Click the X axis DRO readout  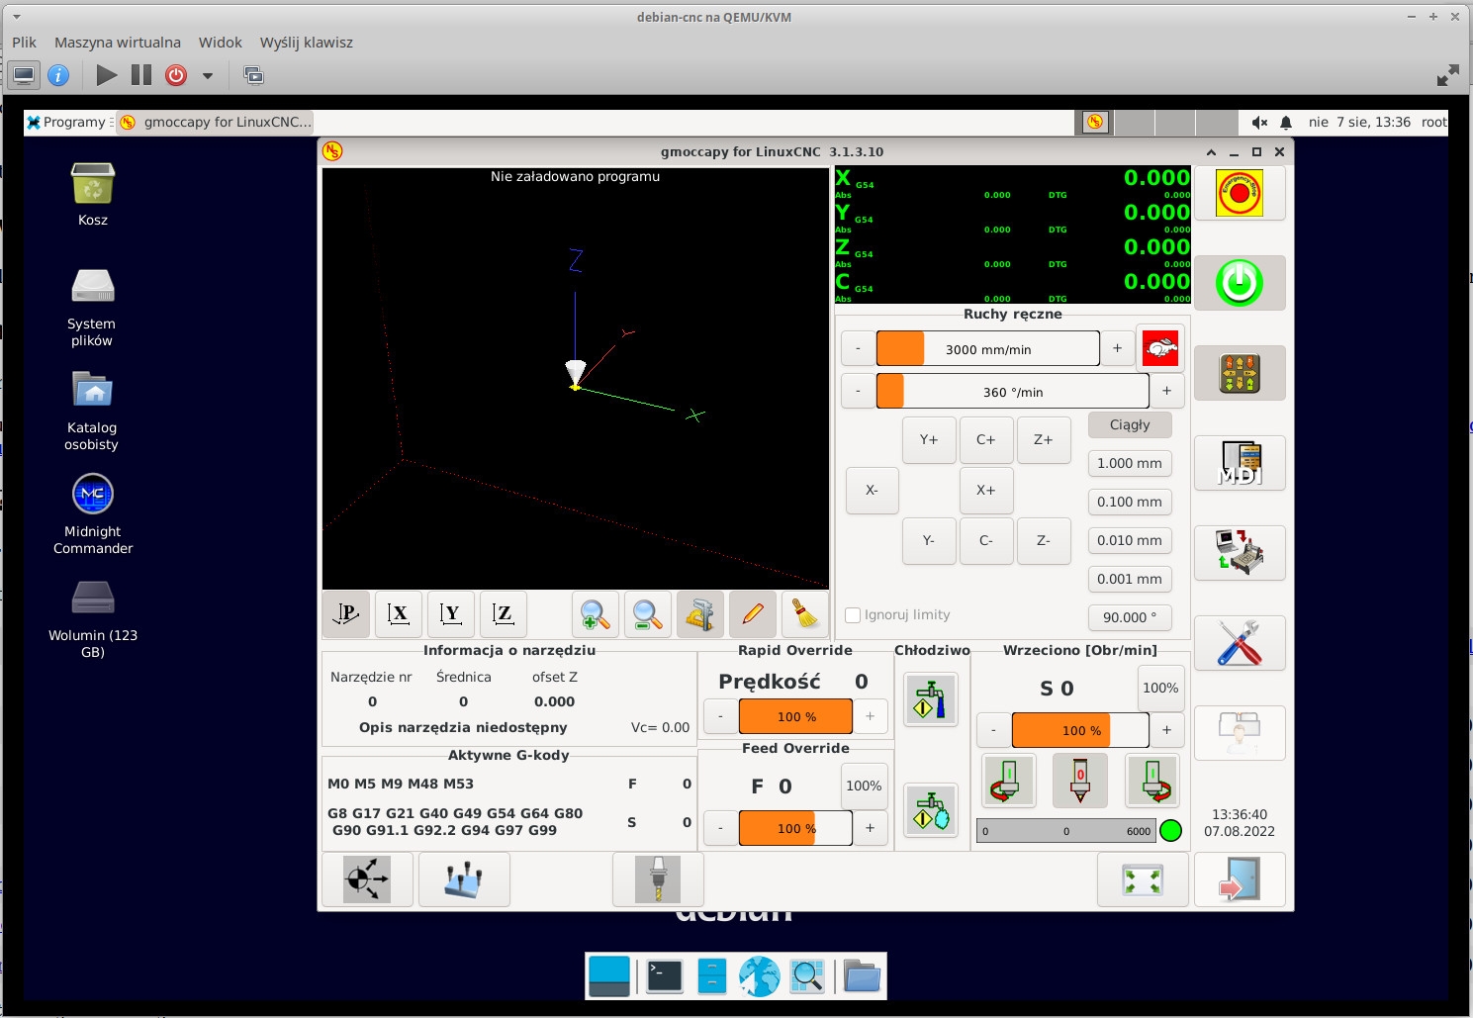coord(1012,182)
